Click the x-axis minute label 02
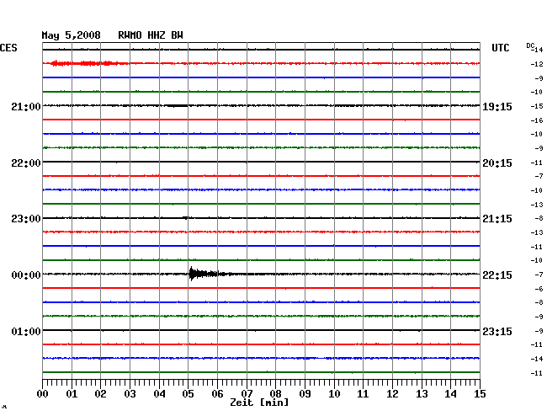Image resolution: width=547 pixels, height=416 pixels. tap(100, 394)
